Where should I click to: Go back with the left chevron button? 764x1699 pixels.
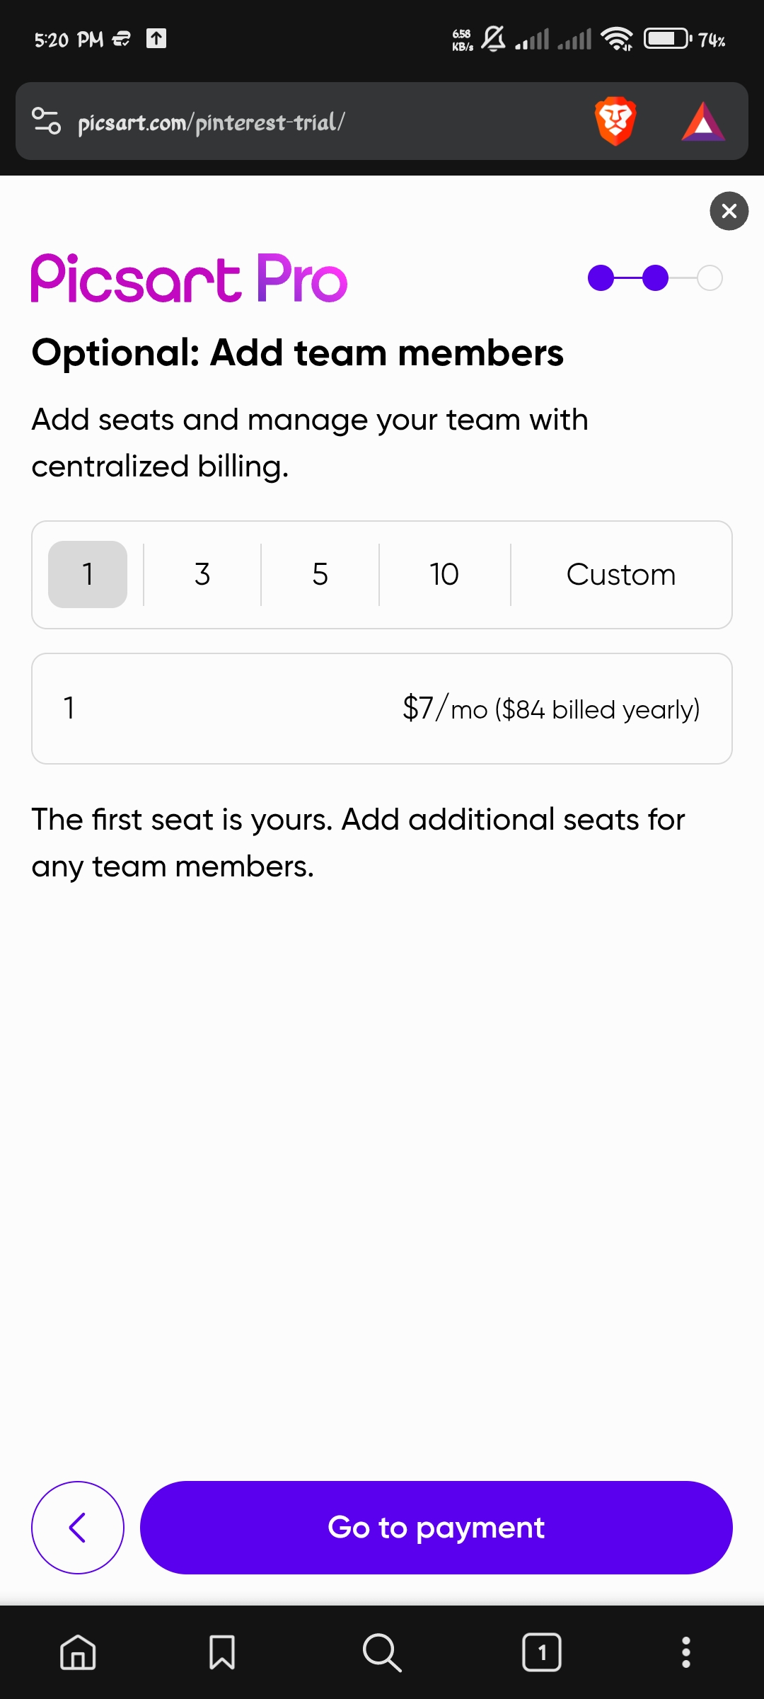(x=78, y=1527)
